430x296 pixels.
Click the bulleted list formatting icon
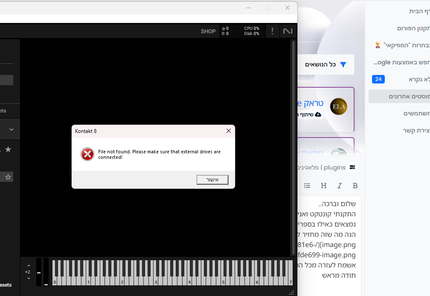(307, 186)
